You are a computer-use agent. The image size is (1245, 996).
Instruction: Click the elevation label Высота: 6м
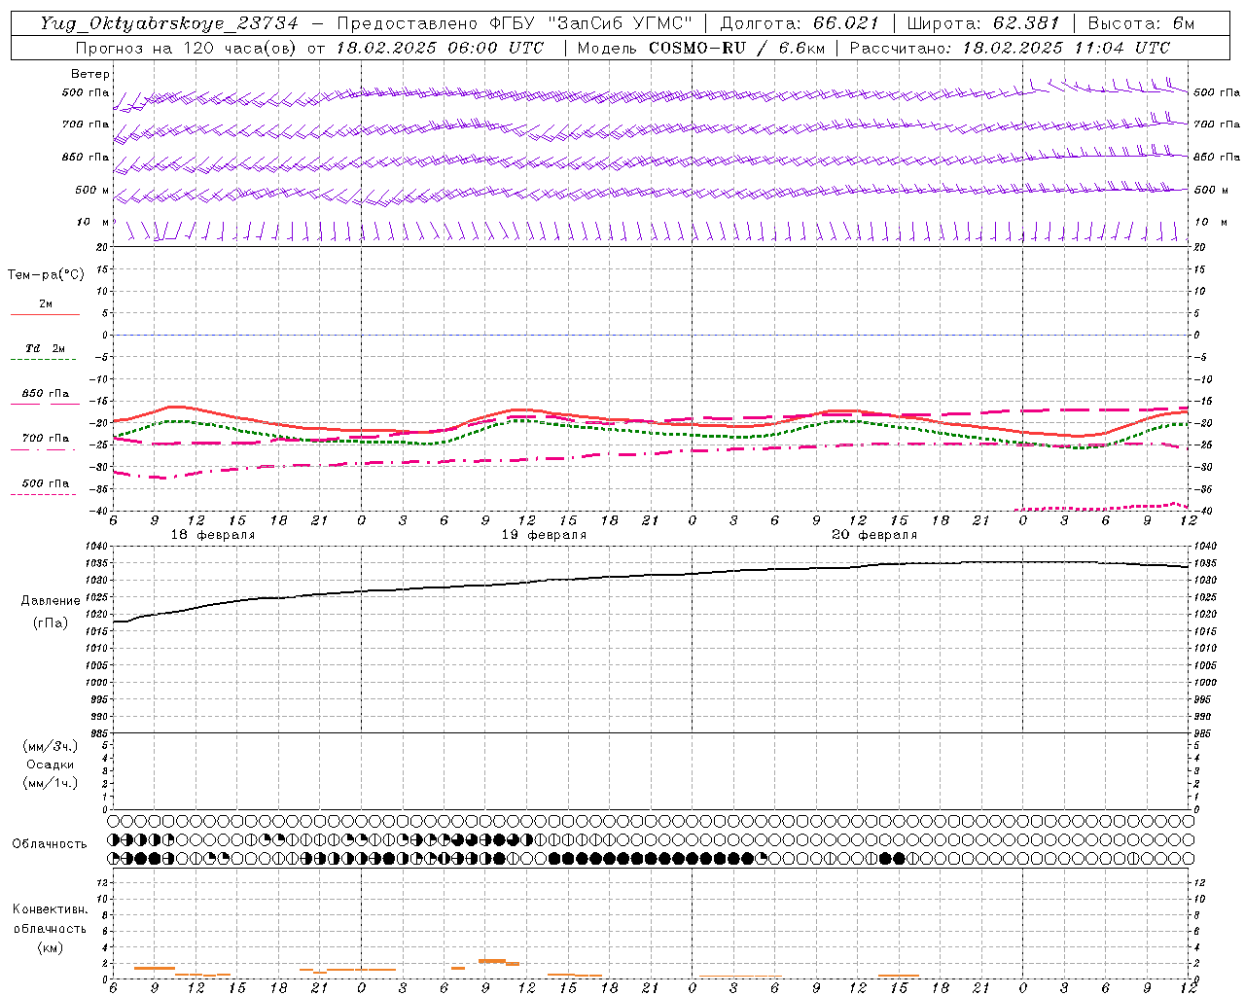coord(1141,23)
